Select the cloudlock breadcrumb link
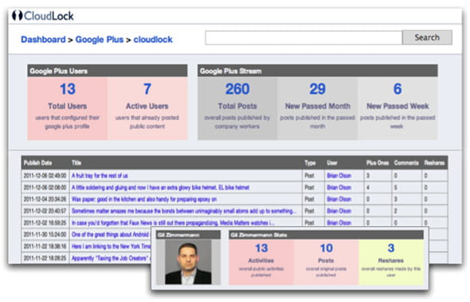 153,39
